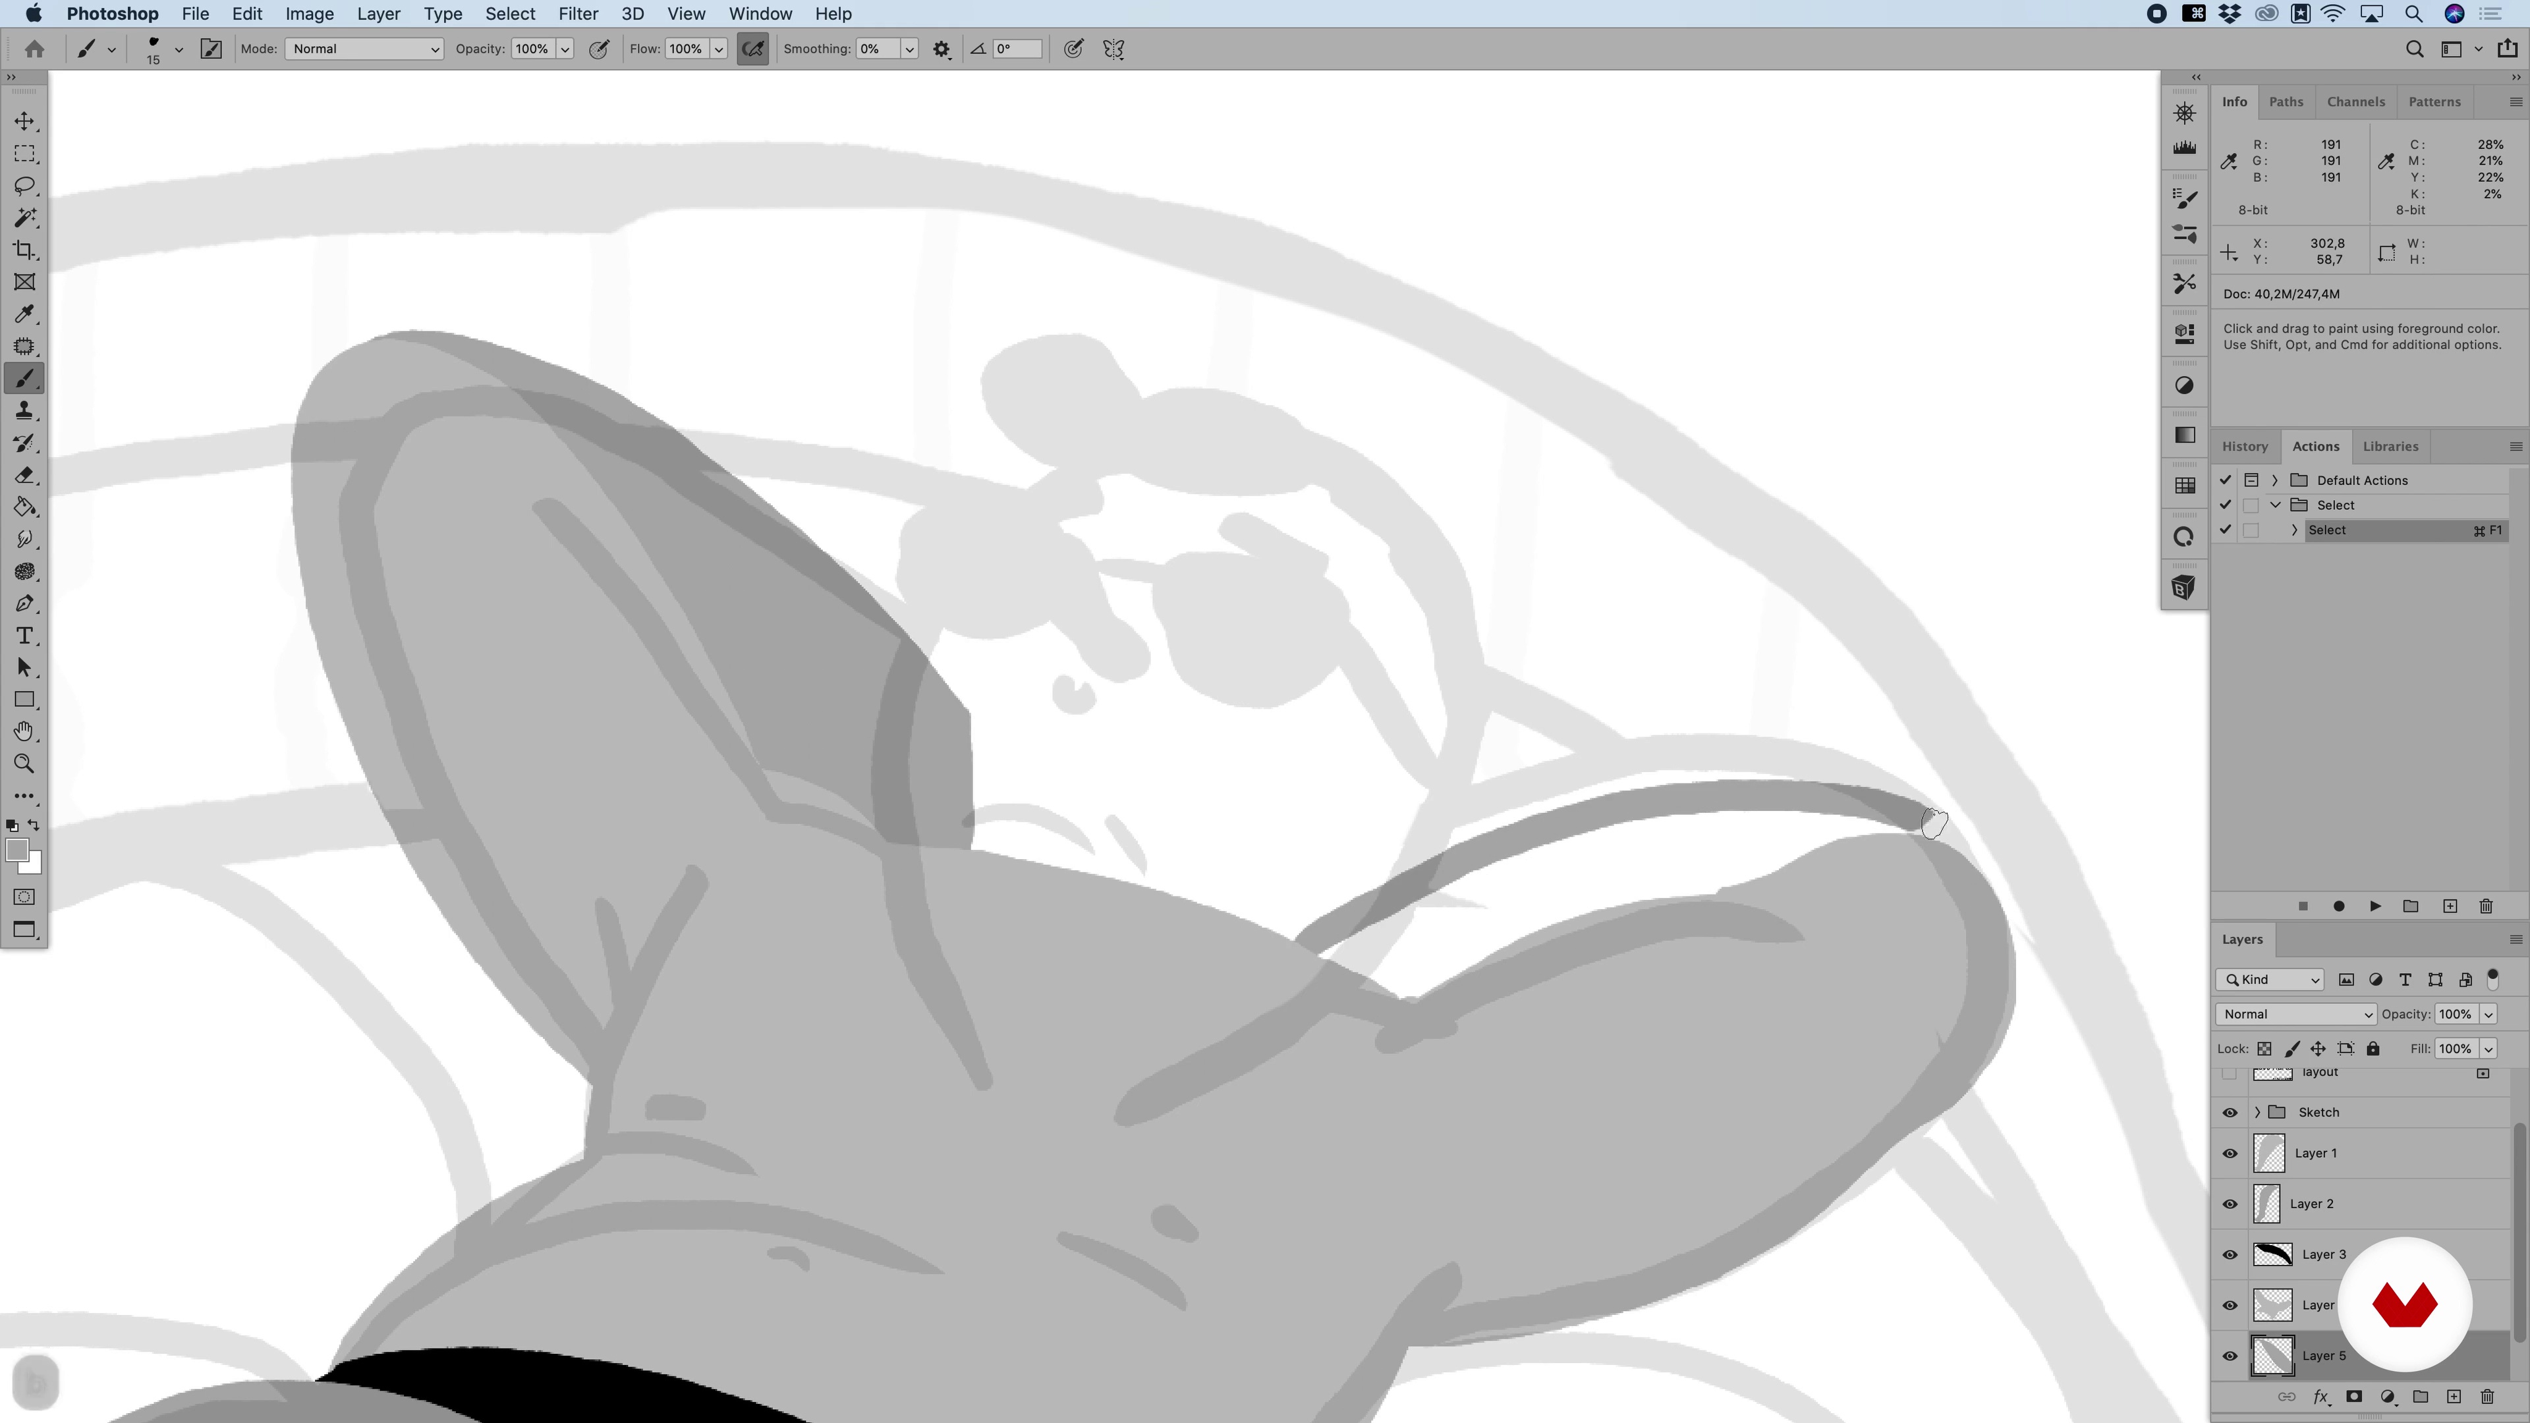
Task: Delete layer with trash icon
Action: pos(2487,1397)
